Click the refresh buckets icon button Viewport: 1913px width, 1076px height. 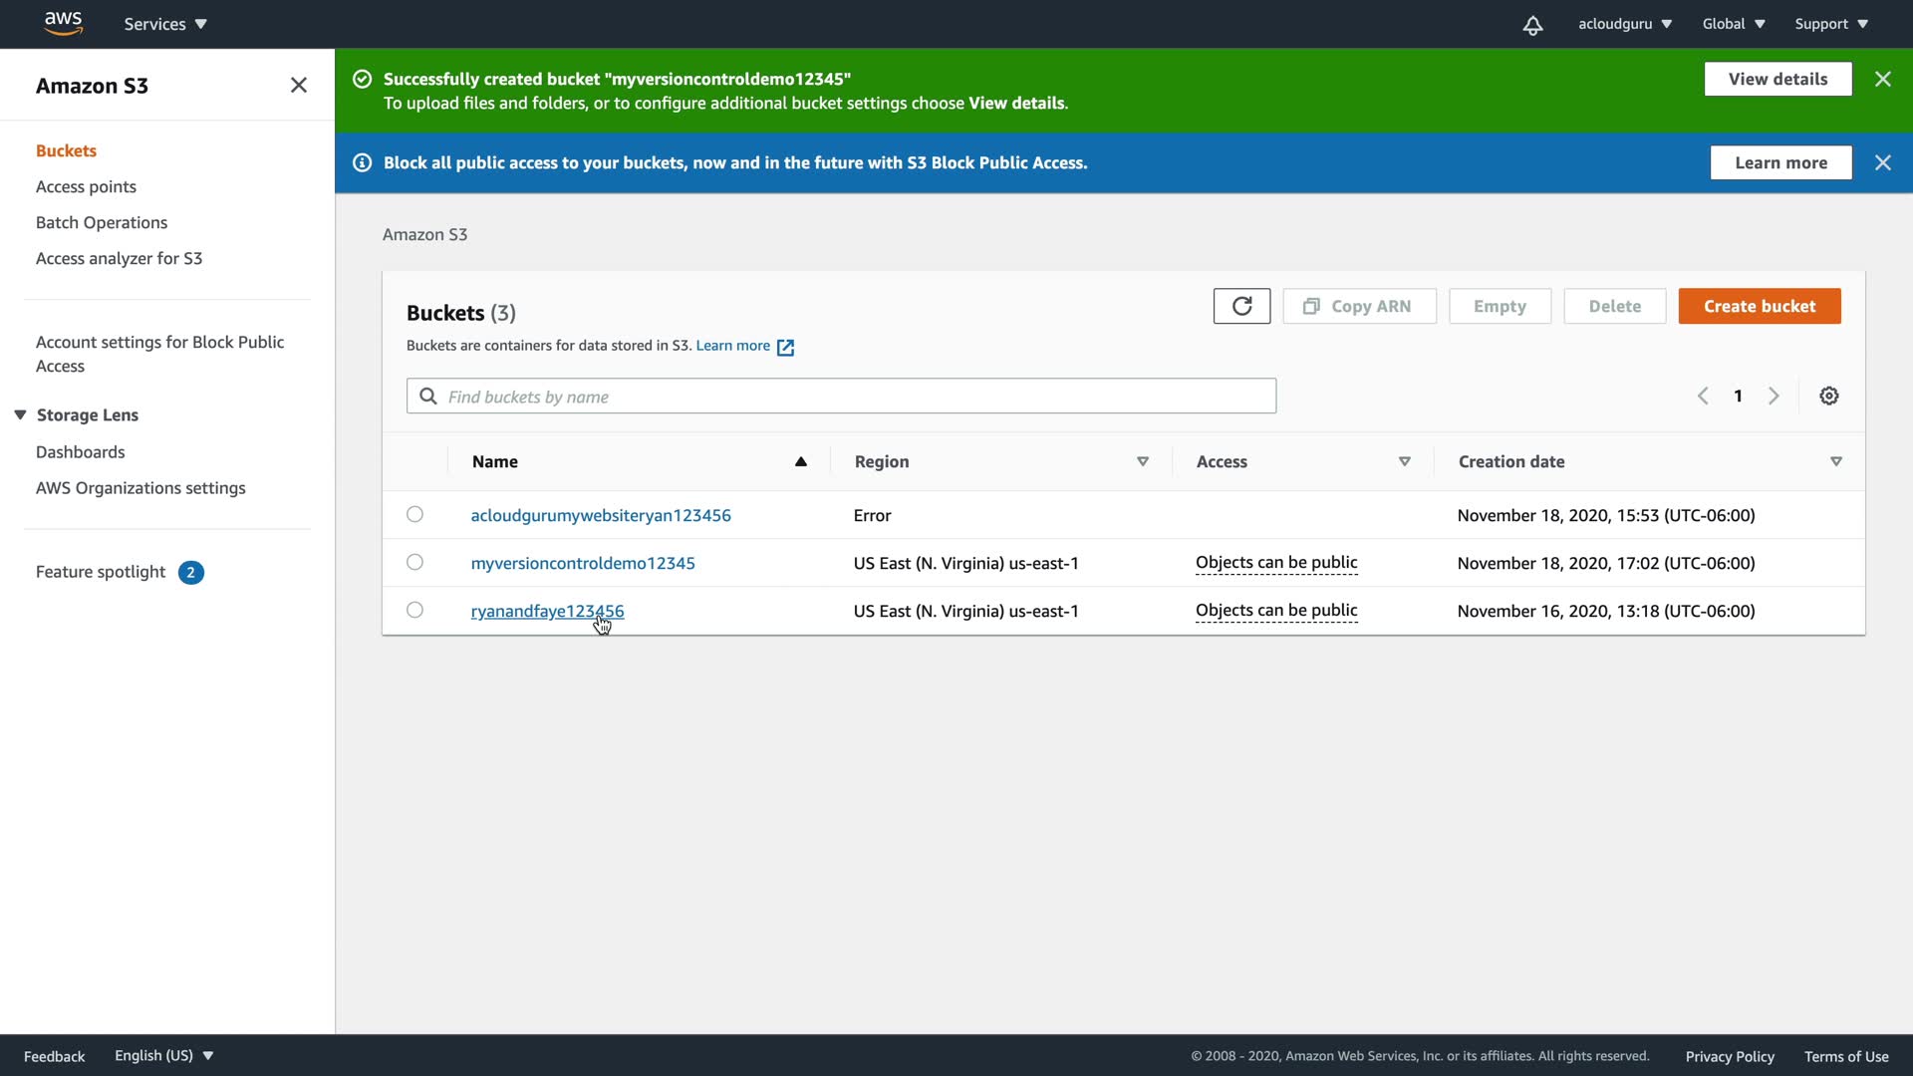1241,306
